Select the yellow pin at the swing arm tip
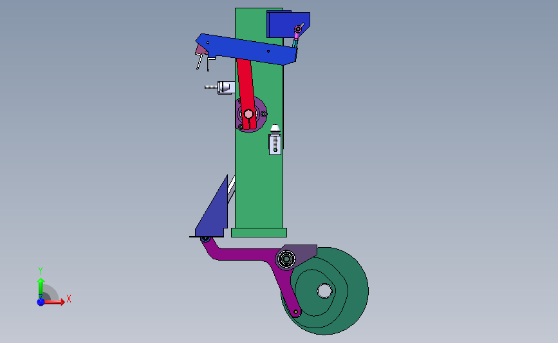This screenshot has height=343, width=558. (x=295, y=312)
